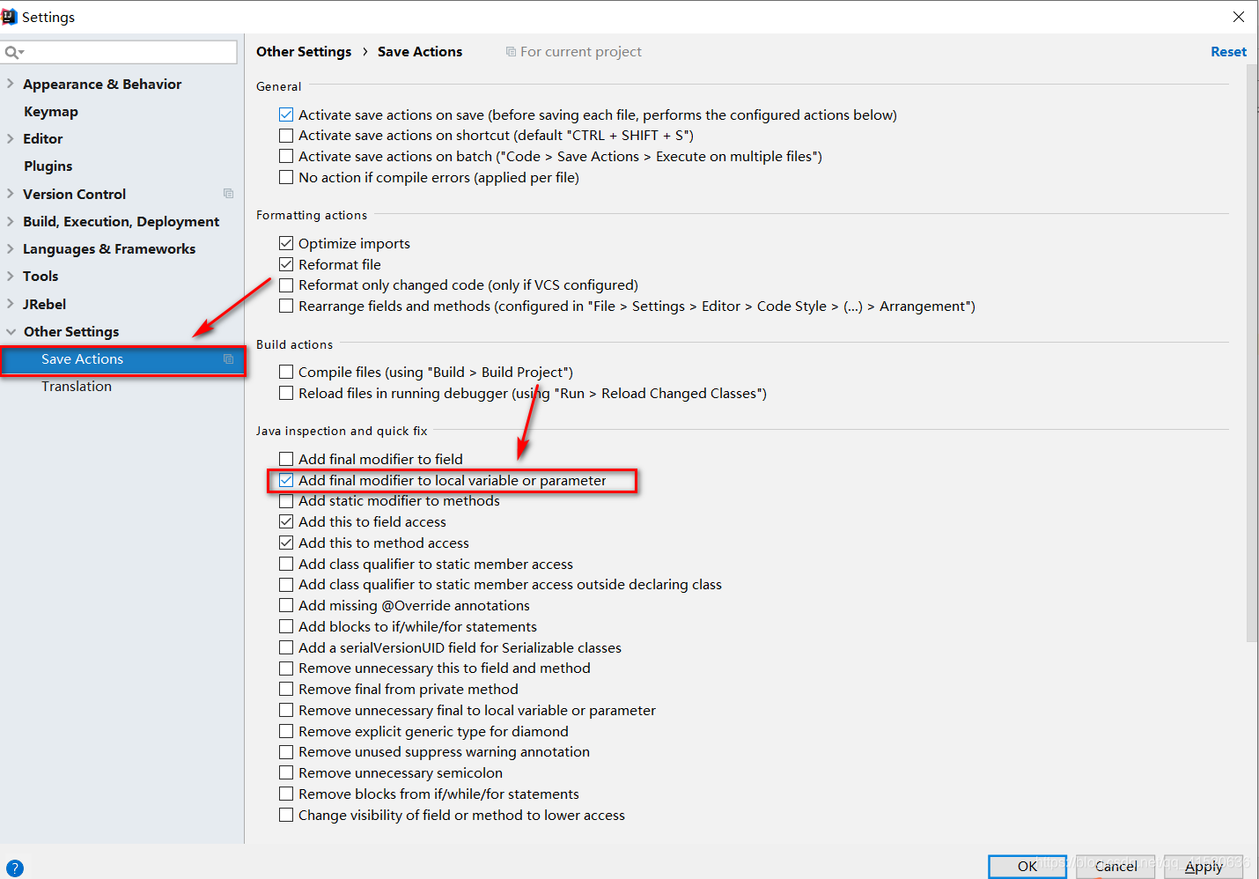Click the Apply button
Viewport: 1259px width, 879px height.
click(1204, 866)
